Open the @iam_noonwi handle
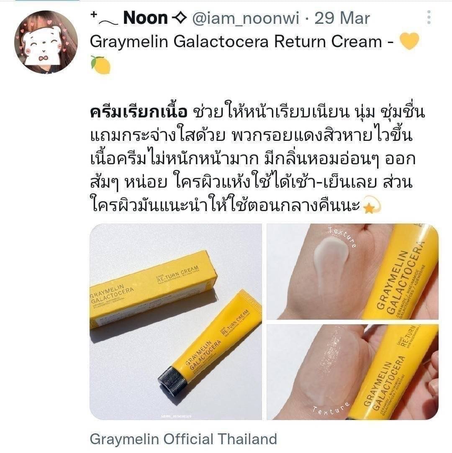 [x=246, y=18]
